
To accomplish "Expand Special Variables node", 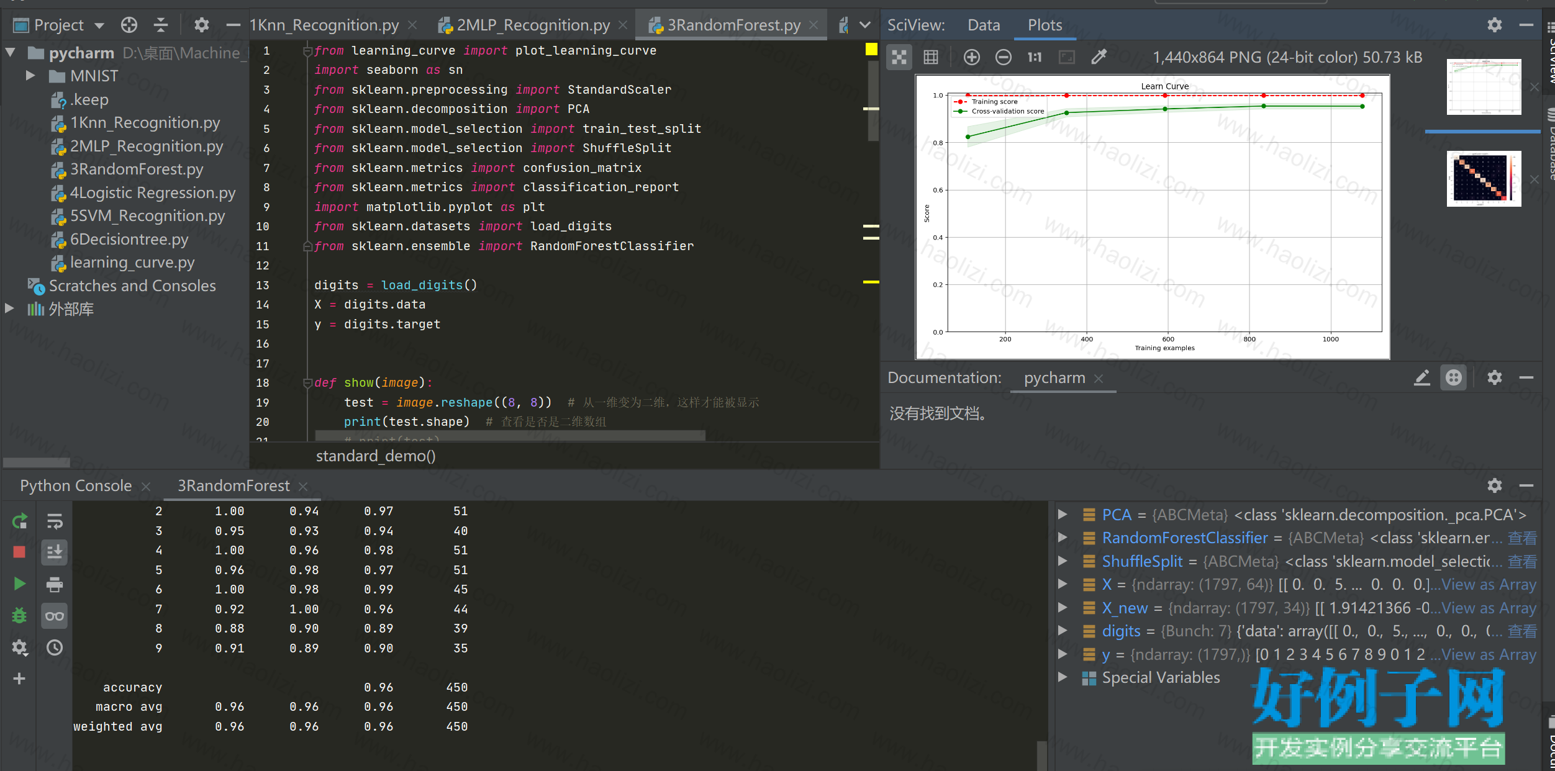I will (x=1063, y=677).
